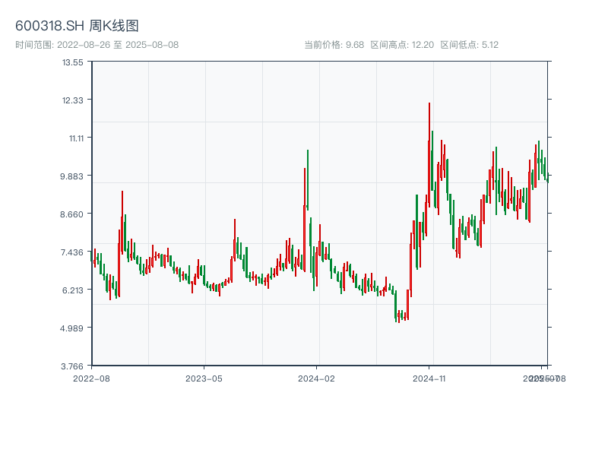The width and height of the screenshot is (608, 456).
Task: Click the y-axis label 8.660
Action: point(71,214)
